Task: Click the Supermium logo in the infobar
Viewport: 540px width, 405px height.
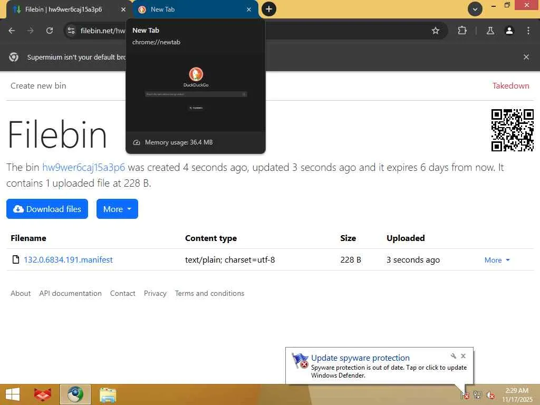Action: 14,57
